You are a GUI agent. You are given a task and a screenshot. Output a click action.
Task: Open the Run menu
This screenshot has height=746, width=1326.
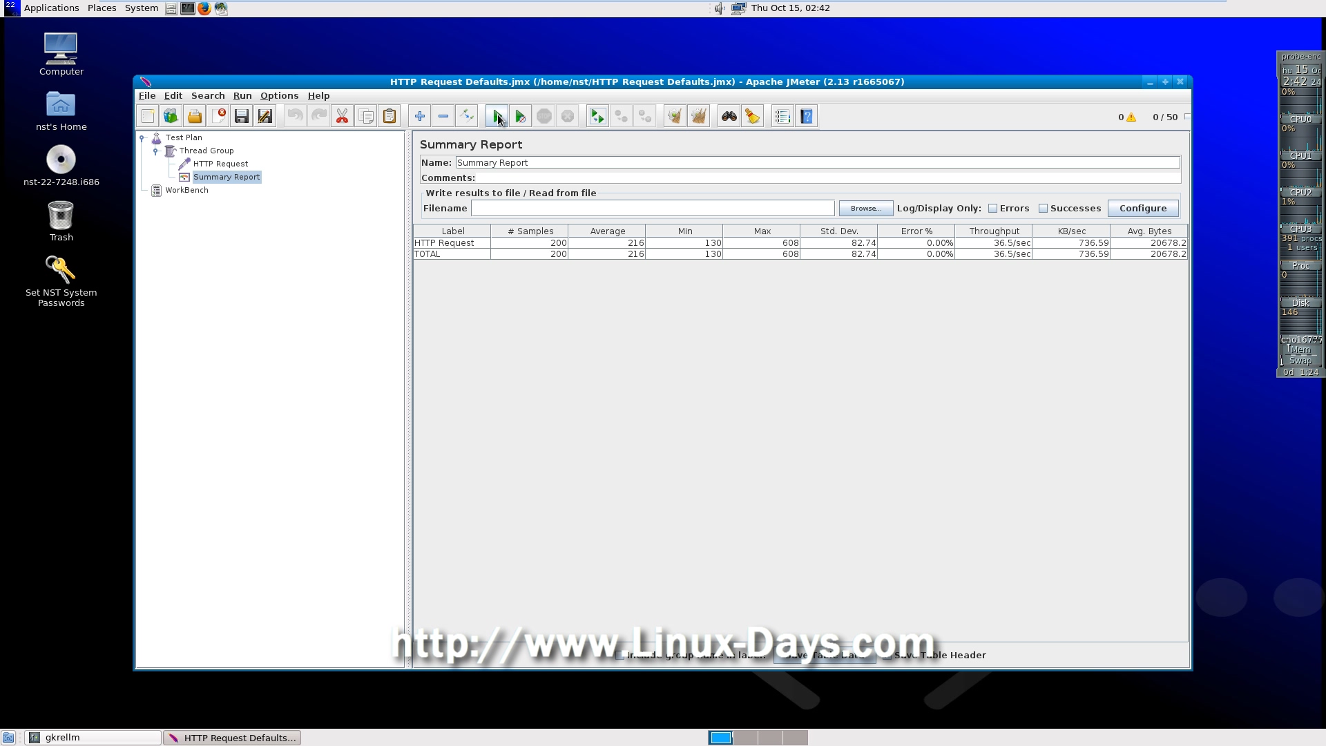[242, 96]
